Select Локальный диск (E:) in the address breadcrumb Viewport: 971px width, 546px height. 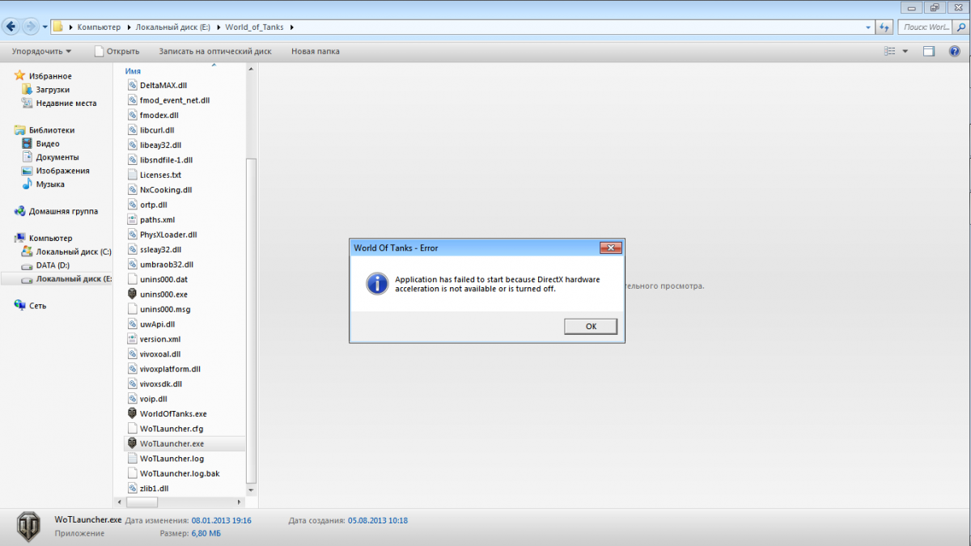[172, 28]
